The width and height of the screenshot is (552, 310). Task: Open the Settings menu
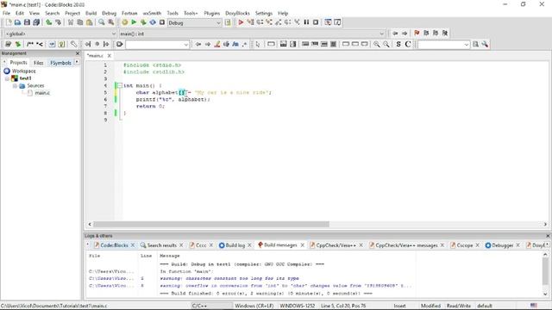pyautogui.click(x=264, y=14)
